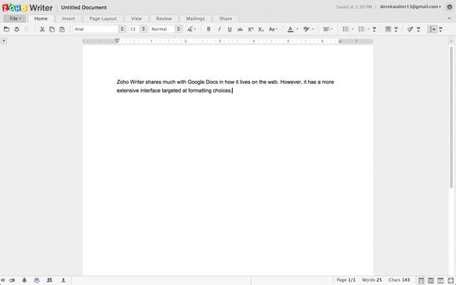This screenshot has height=285, width=456.
Task: Copy the selection to clipboard
Action: tap(52, 29)
